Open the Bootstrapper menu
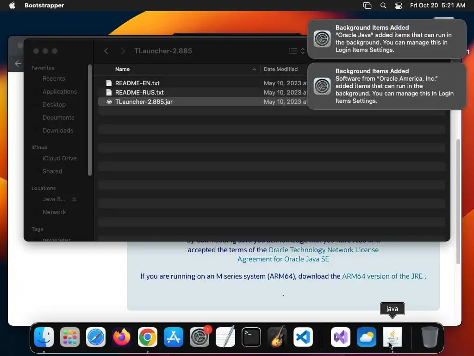This screenshot has width=474, height=356. pyautogui.click(x=44, y=6)
